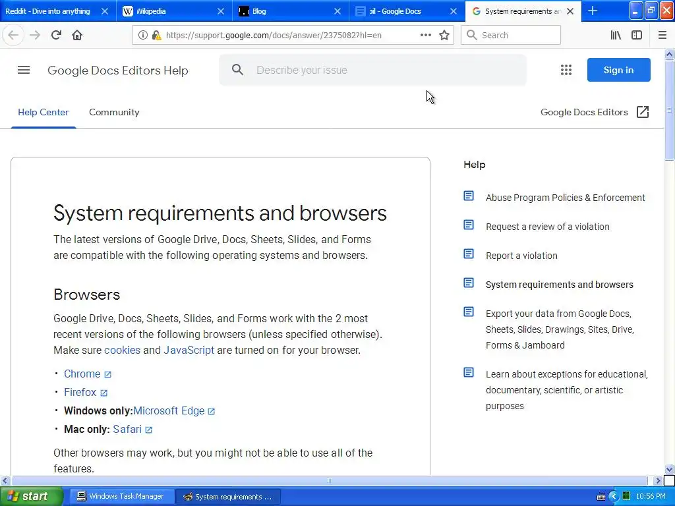Screen dimensions: 675x506
Task: Open the Windows Start menu
Action: tap(31, 496)
